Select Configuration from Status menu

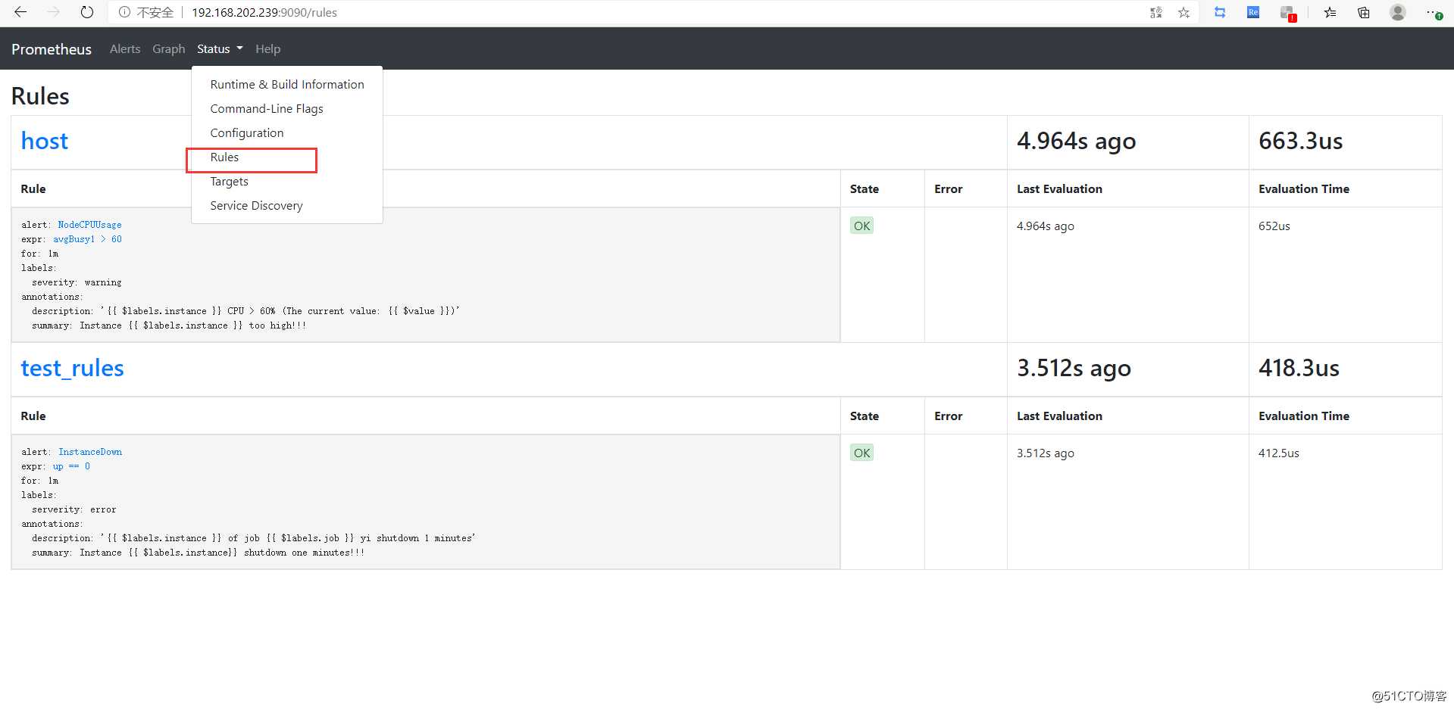(x=287, y=132)
